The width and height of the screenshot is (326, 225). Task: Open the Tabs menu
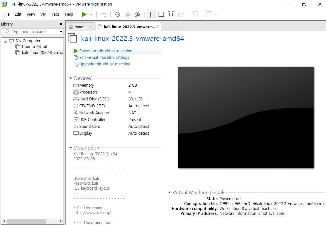(55, 14)
